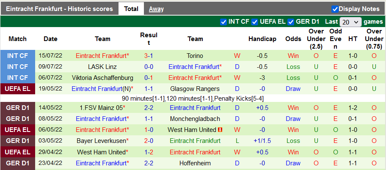Click the Hoffenheim team link

pyautogui.click(x=195, y=163)
